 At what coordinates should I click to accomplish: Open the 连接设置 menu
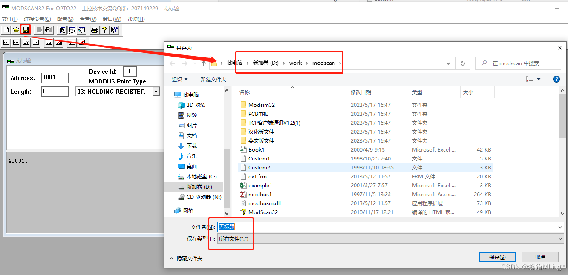click(37, 19)
